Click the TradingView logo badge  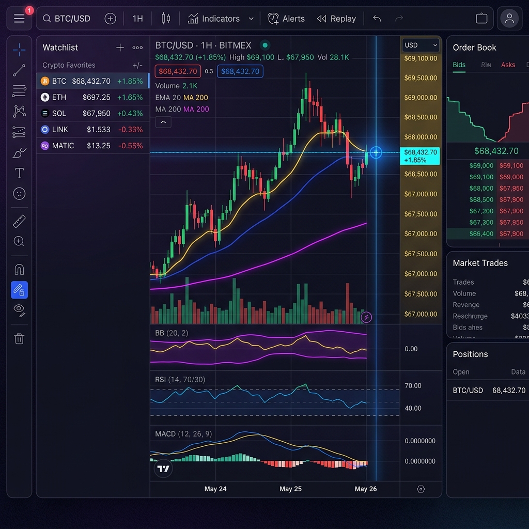coord(163,469)
